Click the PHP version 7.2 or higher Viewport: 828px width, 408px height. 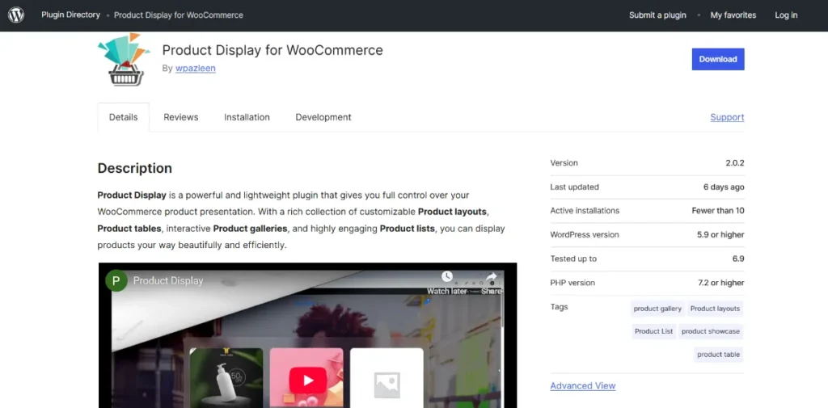[x=720, y=283]
